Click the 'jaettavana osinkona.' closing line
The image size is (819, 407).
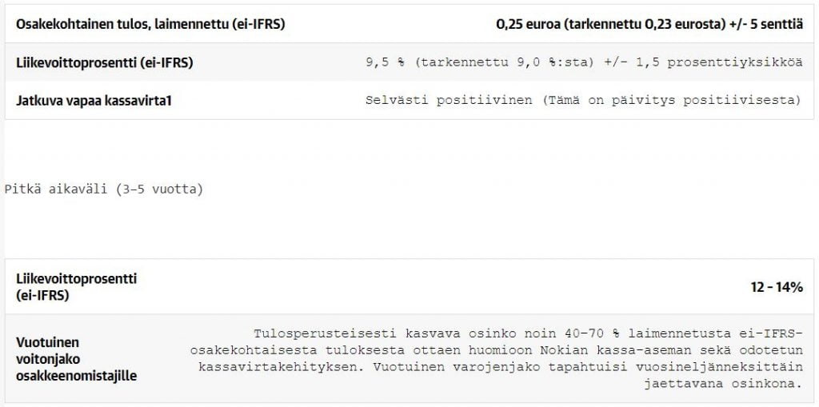point(723,384)
